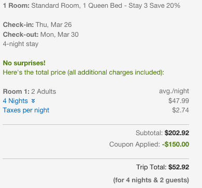Open the Taxes per night link
This screenshot has height=188, width=202.
tap(26, 110)
